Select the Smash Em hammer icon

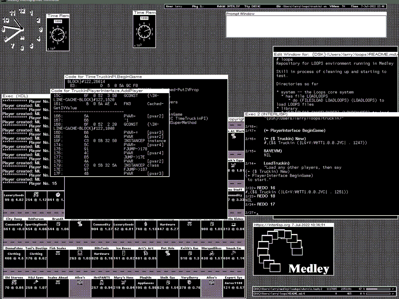[233, 253]
